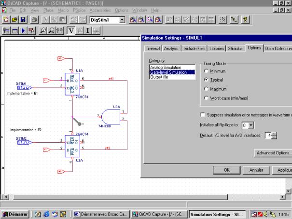Click the annotate U? toolbar icon
Screen dimensions: 292x219
[169, 20]
